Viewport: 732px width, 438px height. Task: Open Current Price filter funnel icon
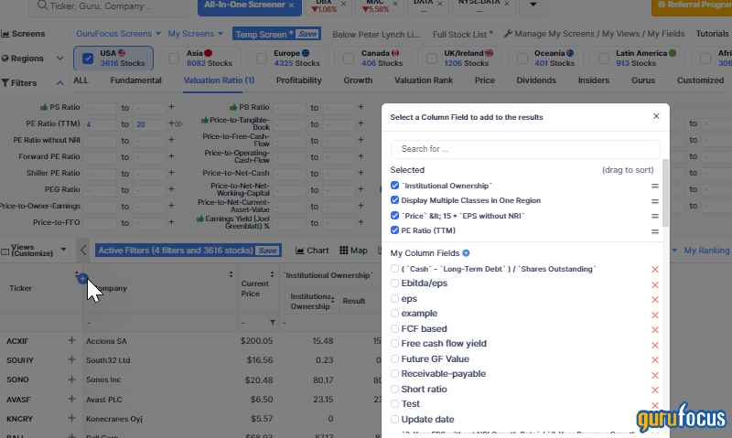(x=273, y=323)
